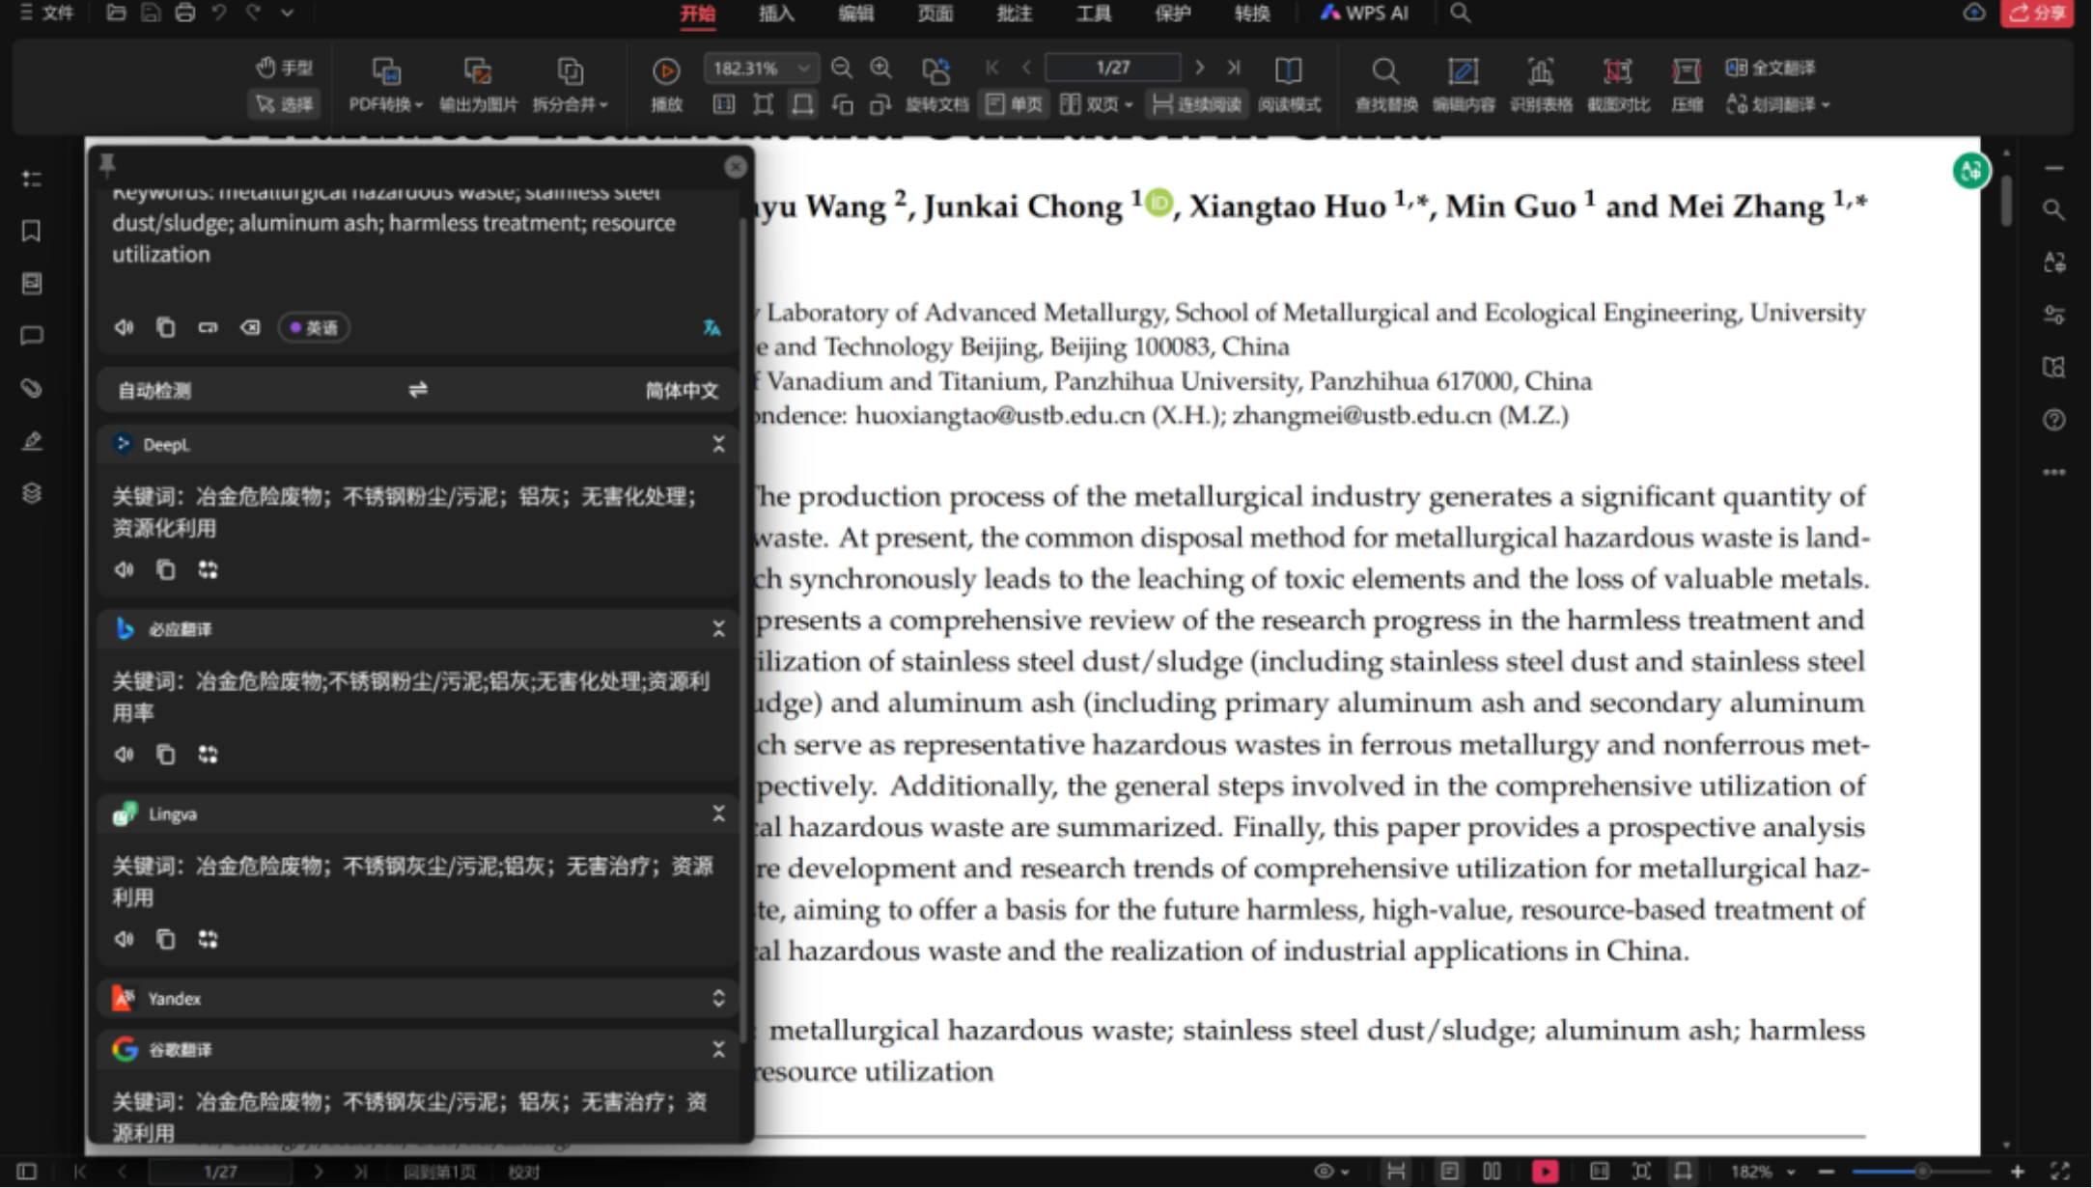Swap the source and target languages
Screen dimensions: 2093x1188
click(x=418, y=390)
